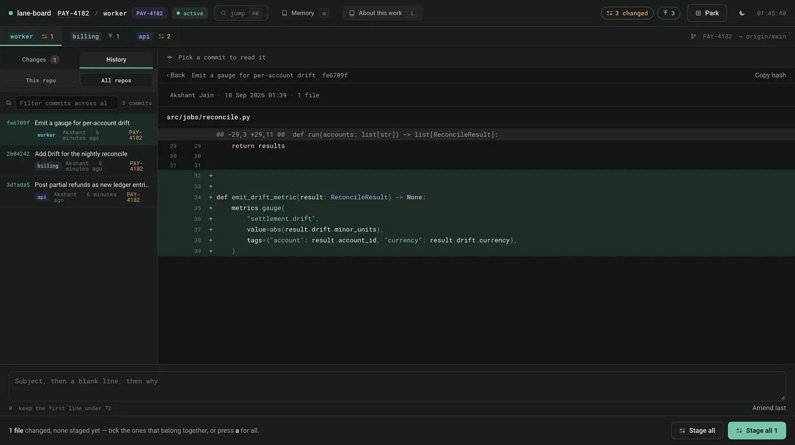795x445 pixels.
Task: Click the Stage all outline button
Action: [697, 430]
